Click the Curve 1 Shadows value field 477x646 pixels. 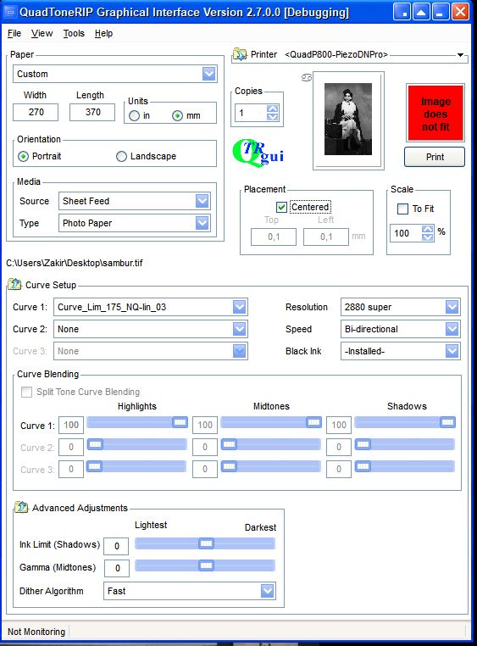(x=339, y=425)
